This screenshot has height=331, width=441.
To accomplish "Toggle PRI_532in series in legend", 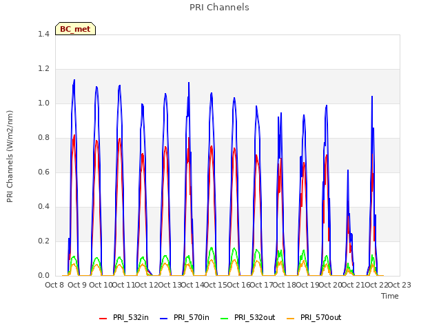I will click(124, 317).
